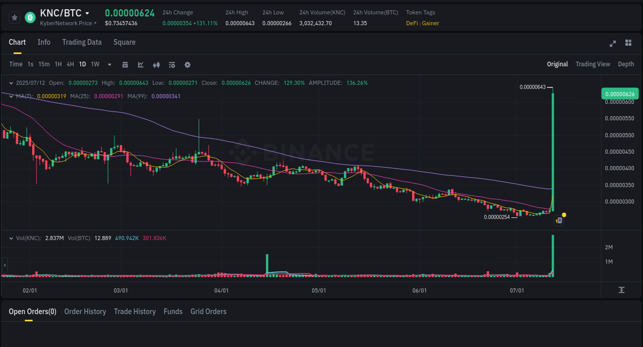Viewport: 643px width, 347px height.
Task: Click the $0.73457436 USD price
Action: [121, 23]
